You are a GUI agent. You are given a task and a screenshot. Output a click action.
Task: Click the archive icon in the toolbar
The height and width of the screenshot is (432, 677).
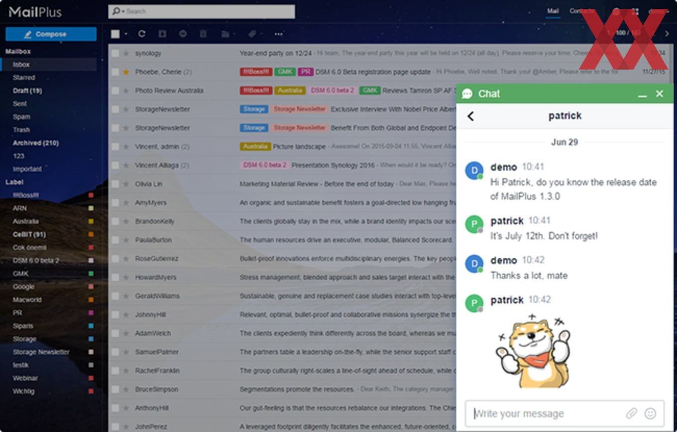(162, 34)
